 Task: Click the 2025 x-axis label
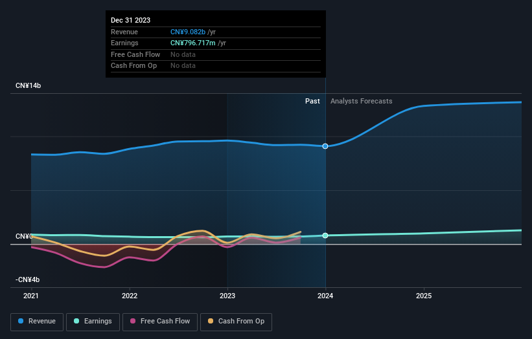pos(424,296)
